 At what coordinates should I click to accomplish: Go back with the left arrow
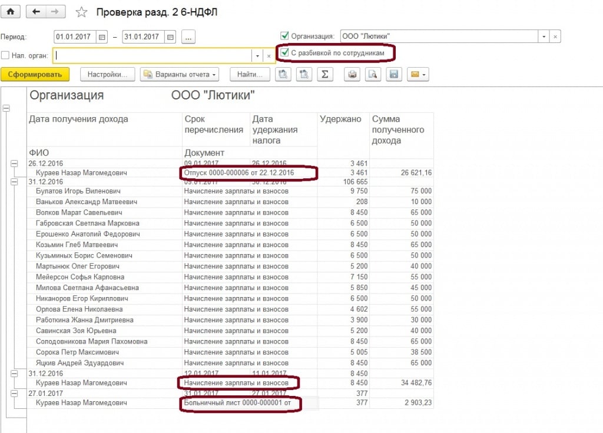coord(37,12)
